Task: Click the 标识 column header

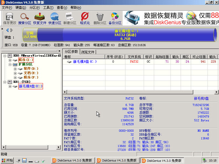Action: coord(149,57)
